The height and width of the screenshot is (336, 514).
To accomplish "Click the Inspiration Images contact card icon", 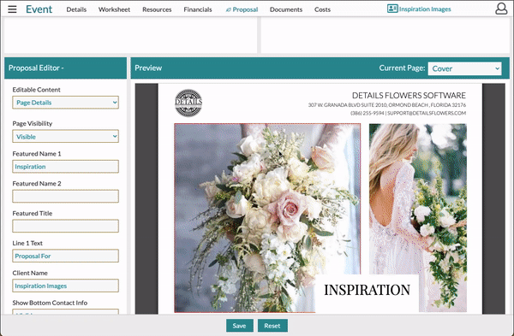I will 392,9.
